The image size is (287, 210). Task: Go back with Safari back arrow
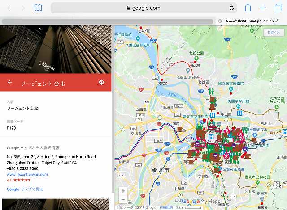[9, 8]
